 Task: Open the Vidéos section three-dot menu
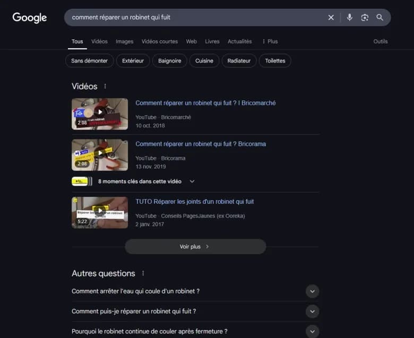105,86
